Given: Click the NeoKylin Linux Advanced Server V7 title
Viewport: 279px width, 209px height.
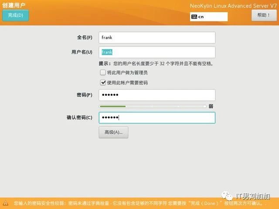Looking at the screenshot, I should 233,6.
